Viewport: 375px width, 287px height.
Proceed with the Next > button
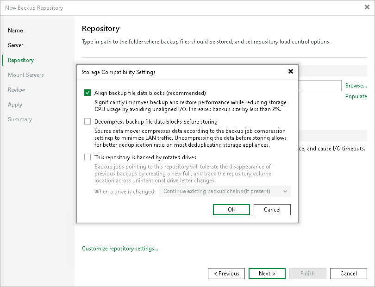click(267, 274)
